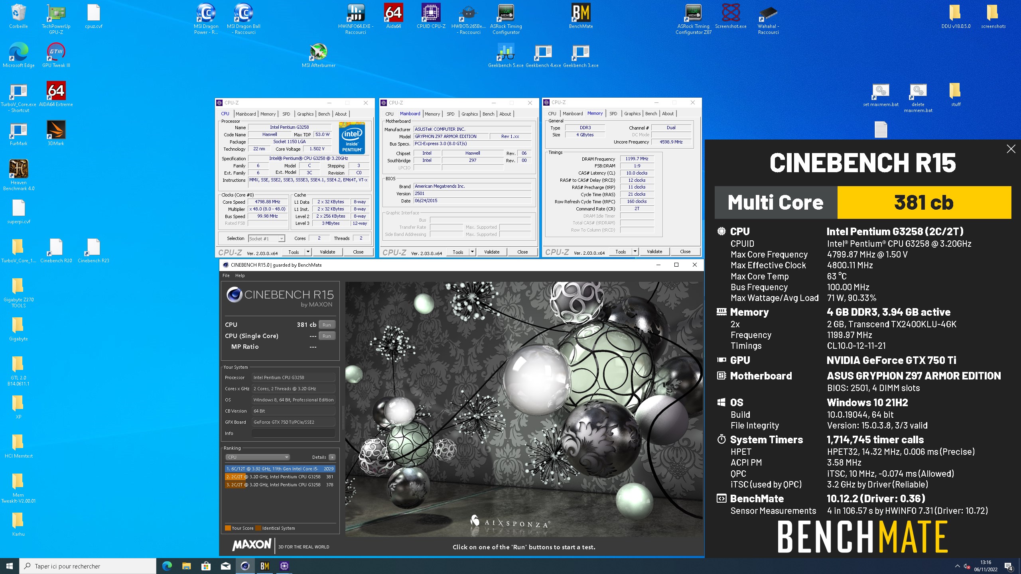Click Validate in CPU-Z Memory window
Image resolution: width=1021 pixels, height=574 pixels.
(x=654, y=252)
